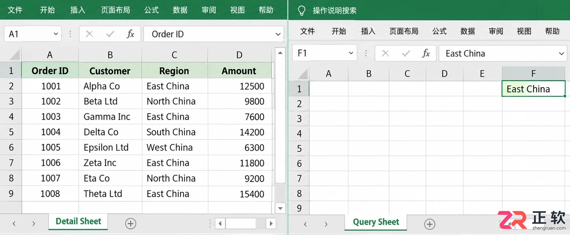
Task: Click horizontal scrollbar left arrow in left window
Action: pyautogui.click(x=220, y=224)
